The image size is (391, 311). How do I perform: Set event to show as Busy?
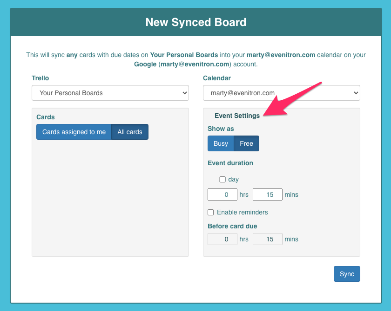(x=221, y=143)
